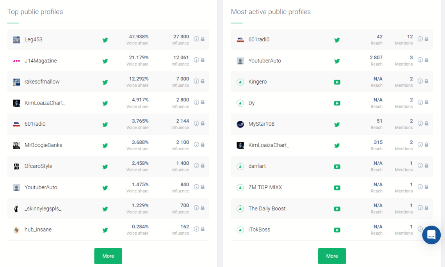Screen dimensions: 445x267
Task: Load more most active public profiles
Action: tap(332, 256)
